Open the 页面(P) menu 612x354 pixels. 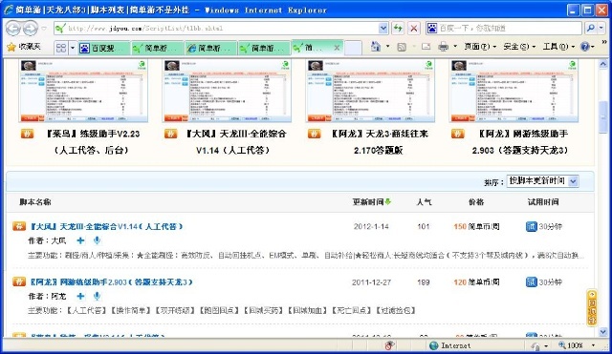pyautogui.click(x=480, y=47)
